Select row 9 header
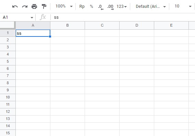Viewport: 195px width, 136px height. (8, 90)
